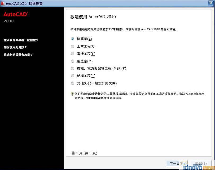Pick 其他(O) 一般設計與文件 option
The height and width of the screenshot is (170, 215).
(73, 83)
